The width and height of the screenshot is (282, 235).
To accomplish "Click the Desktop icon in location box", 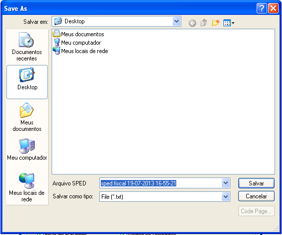I will [x=58, y=21].
